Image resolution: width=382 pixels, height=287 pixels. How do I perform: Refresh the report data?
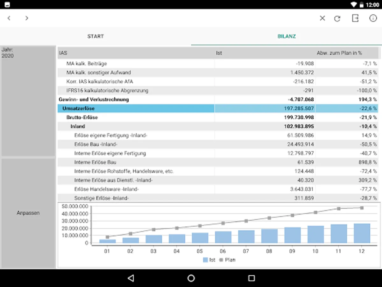(x=337, y=18)
